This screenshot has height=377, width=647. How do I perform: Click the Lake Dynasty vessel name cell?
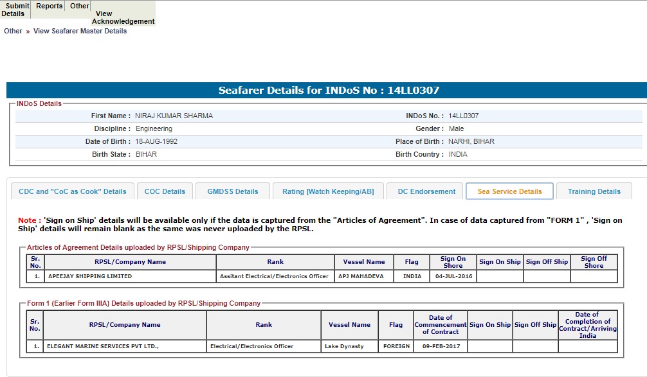click(344, 346)
